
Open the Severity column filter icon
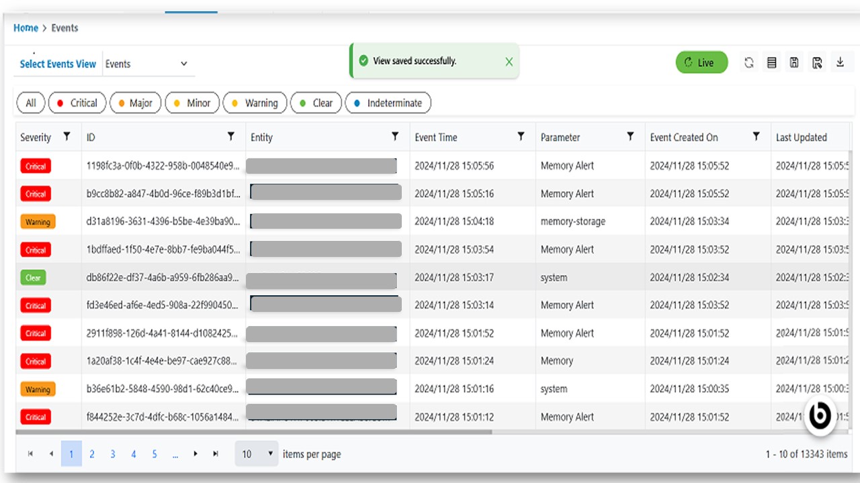pyautogui.click(x=67, y=137)
